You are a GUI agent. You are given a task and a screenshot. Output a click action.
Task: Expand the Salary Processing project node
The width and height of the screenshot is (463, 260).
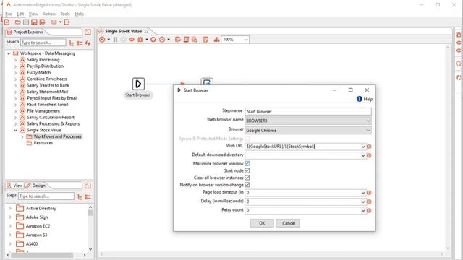tap(15, 60)
